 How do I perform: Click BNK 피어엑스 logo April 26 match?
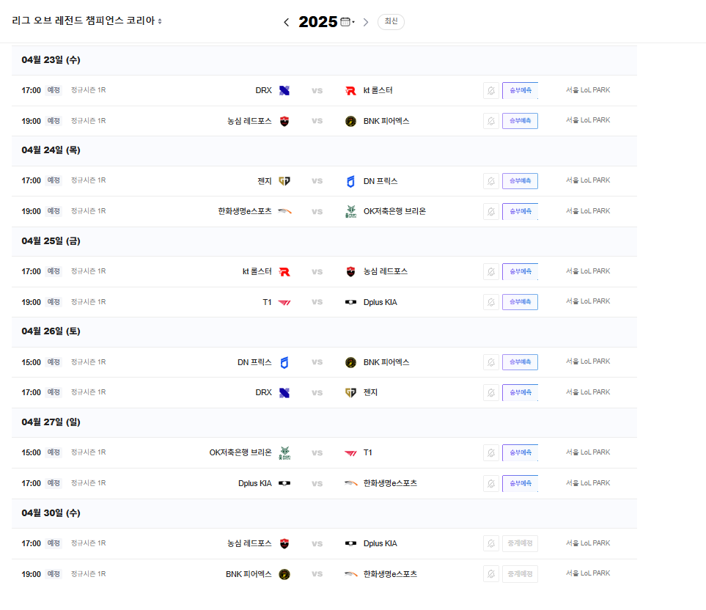click(350, 362)
